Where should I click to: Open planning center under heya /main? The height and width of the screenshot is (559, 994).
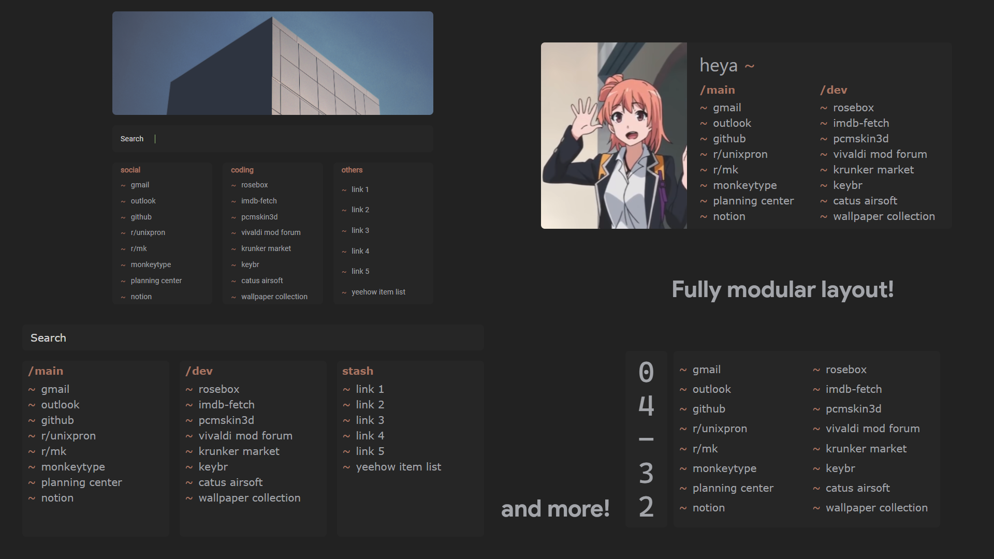(753, 201)
